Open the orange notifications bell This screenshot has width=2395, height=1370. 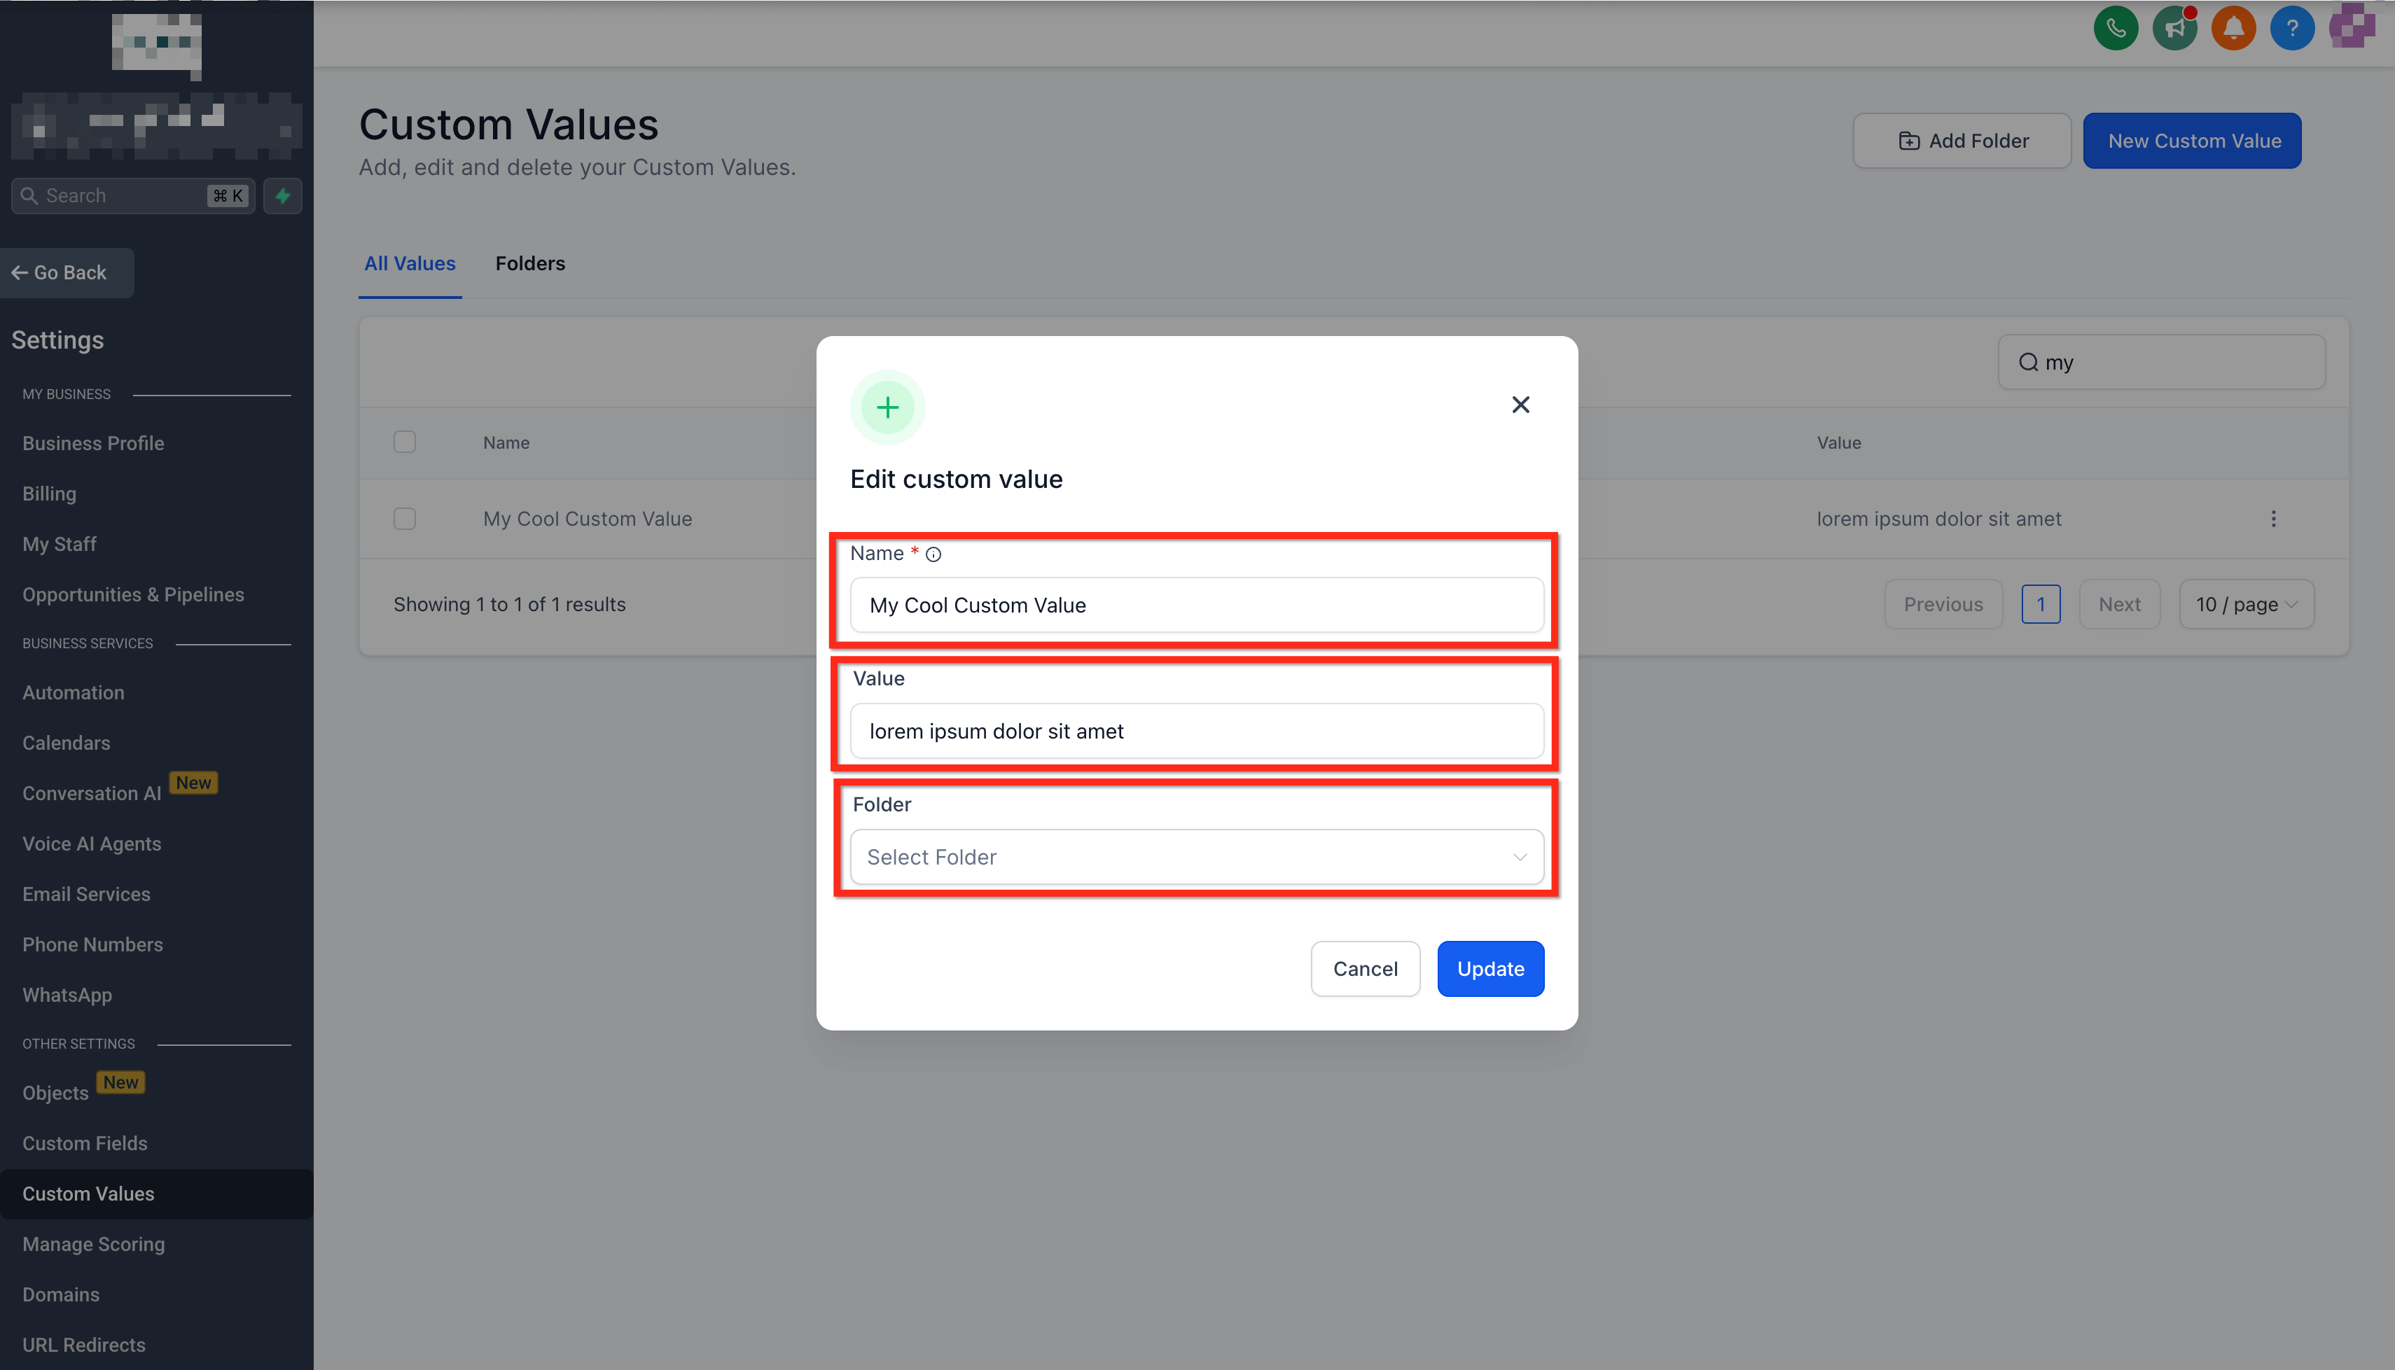2233,28
